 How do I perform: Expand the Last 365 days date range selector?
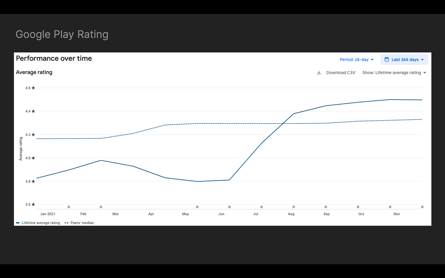404,59
